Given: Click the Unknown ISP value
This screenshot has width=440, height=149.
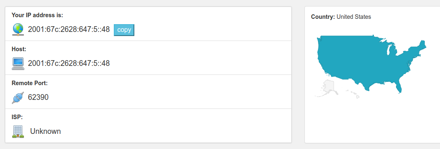Looking at the screenshot, I should coord(46,131).
